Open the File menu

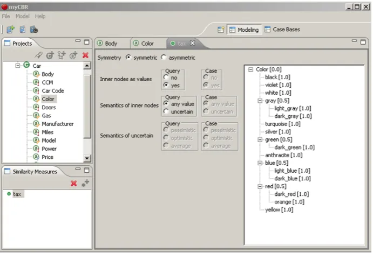(6, 16)
